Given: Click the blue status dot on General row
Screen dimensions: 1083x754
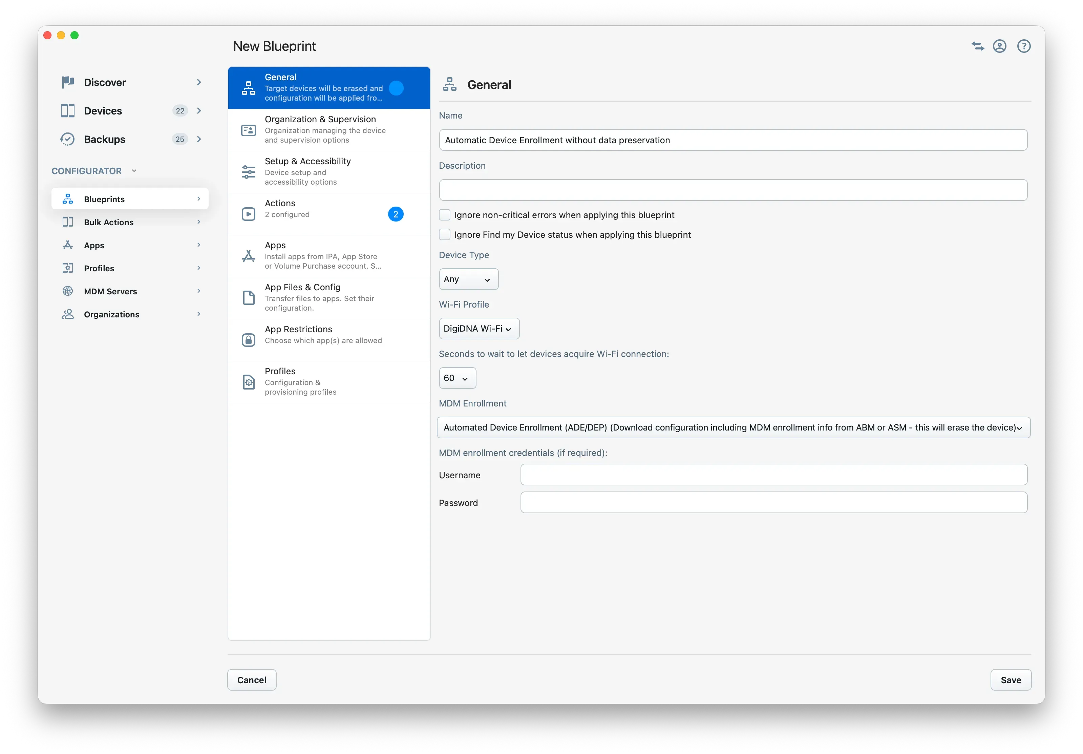Looking at the screenshot, I should point(396,88).
